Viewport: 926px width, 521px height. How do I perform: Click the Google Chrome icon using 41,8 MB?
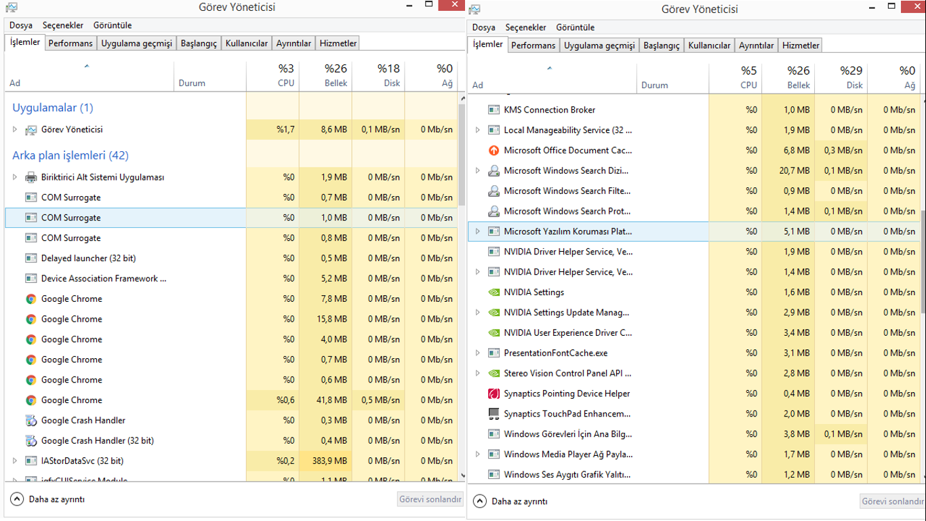31,400
